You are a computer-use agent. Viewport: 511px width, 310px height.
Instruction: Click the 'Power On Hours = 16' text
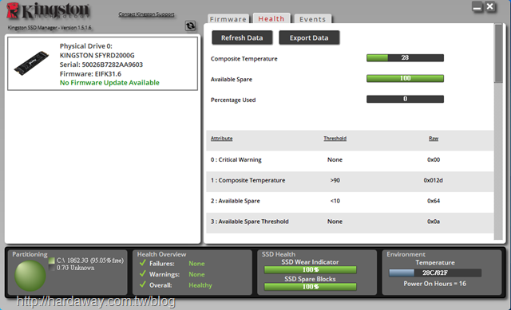pyautogui.click(x=434, y=284)
